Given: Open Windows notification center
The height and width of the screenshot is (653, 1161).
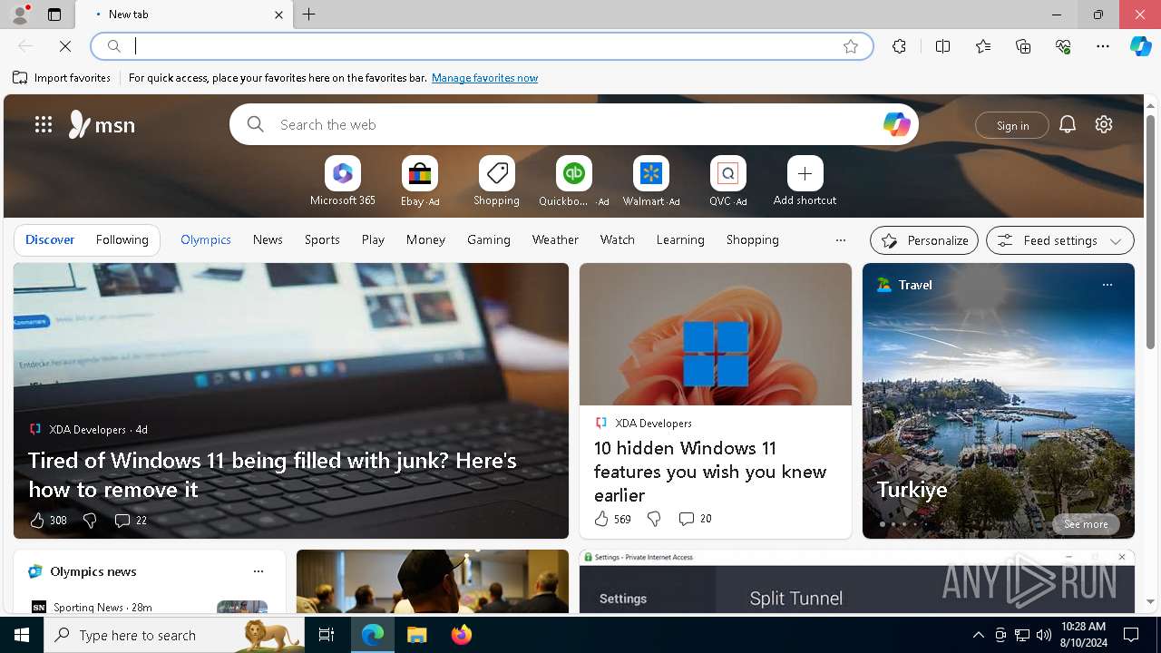Looking at the screenshot, I should [1131, 635].
